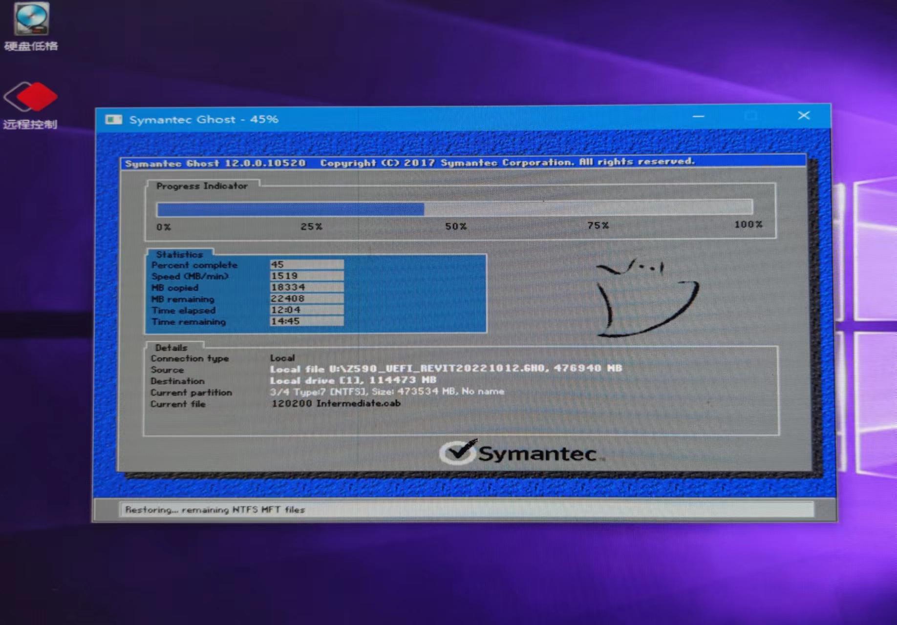
Task: Click the window title Symantec Ghost - 45%
Action: (x=204, y=119)
